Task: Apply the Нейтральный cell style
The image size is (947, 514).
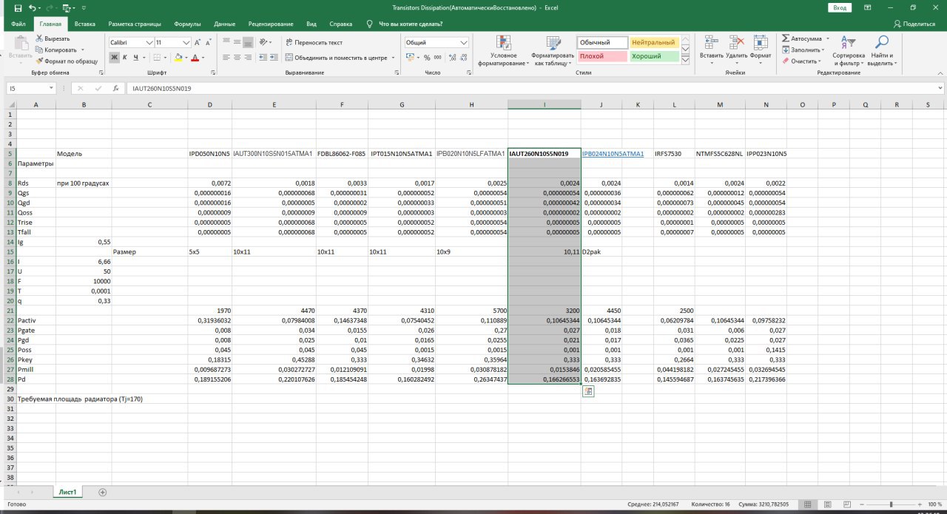Action: click(654, 43)
